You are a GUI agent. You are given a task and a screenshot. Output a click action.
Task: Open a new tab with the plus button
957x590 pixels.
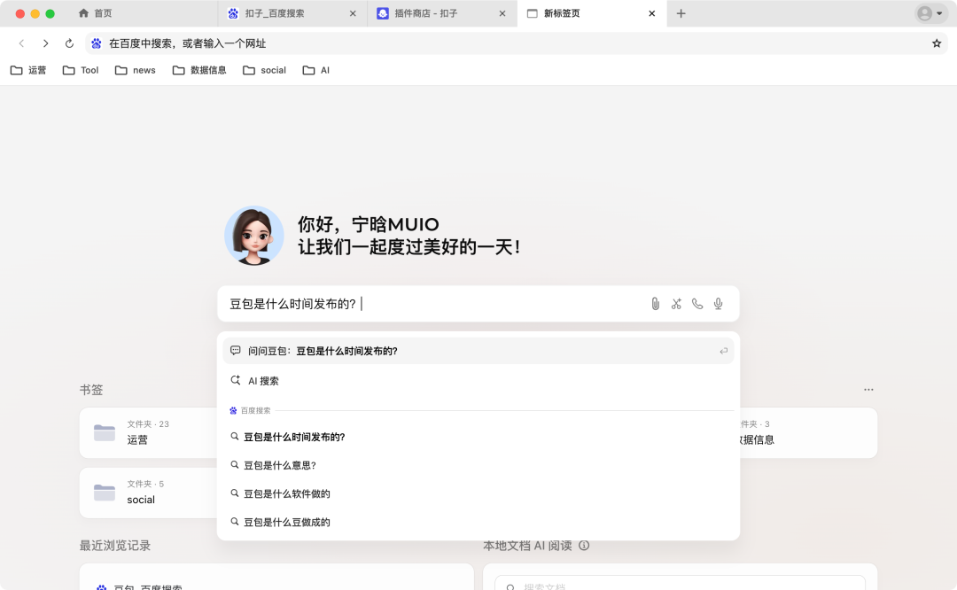tap(681, 13)
